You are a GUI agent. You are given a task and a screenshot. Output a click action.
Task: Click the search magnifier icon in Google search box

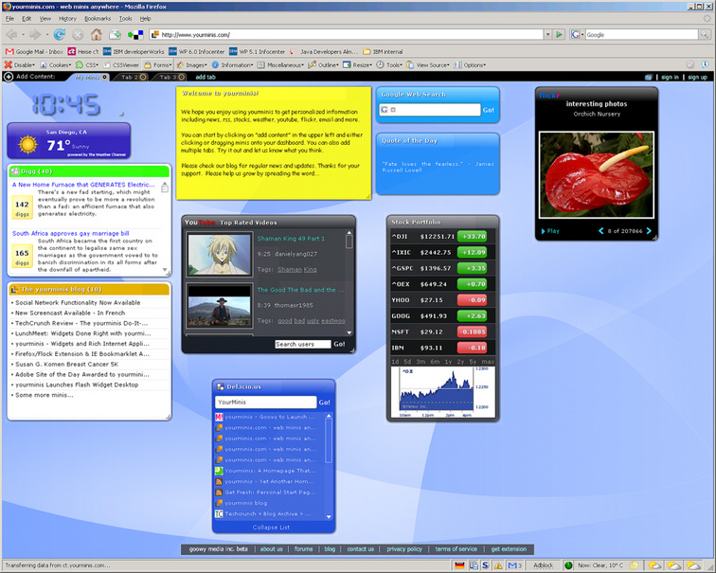pyautogui.click(x=704, y=34)
